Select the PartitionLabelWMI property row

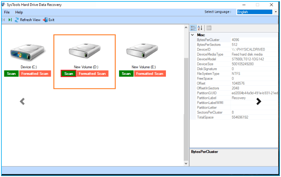237,103
